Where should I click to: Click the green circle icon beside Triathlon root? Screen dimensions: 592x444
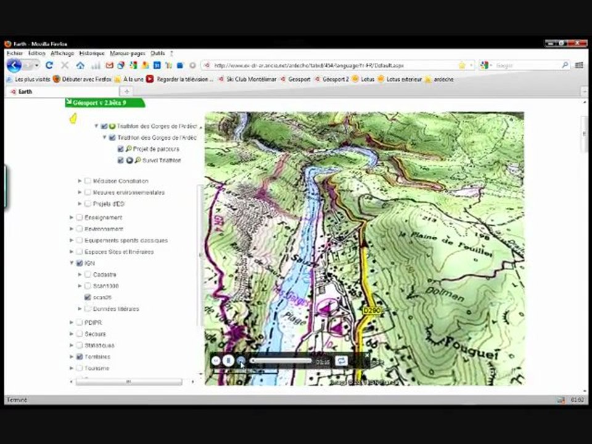[x=112, y=126]
